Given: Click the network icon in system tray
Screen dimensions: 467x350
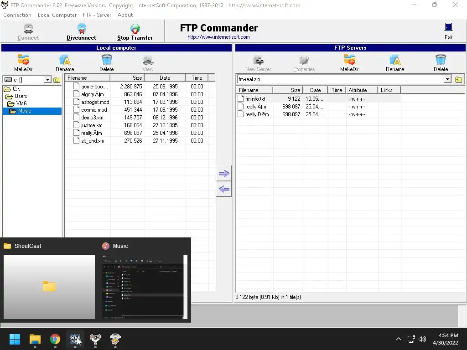Looking at the screenshot, I should click(x=411, y=339).
